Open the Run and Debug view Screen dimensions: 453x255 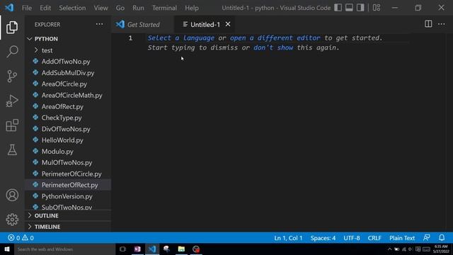click(x=12, y=101)
